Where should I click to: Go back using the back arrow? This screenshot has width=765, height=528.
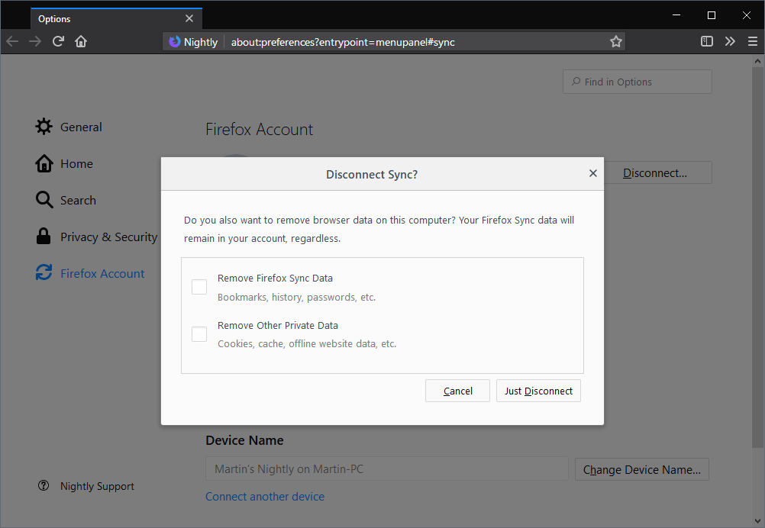[12, 41]
